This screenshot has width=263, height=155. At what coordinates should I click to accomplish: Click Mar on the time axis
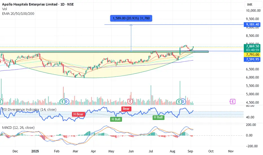[75, 151]
